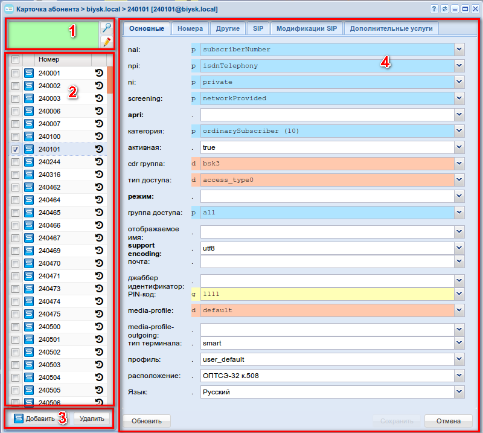
Task: Click the subscriber icon beside 240470
Action: coord(28,263)
